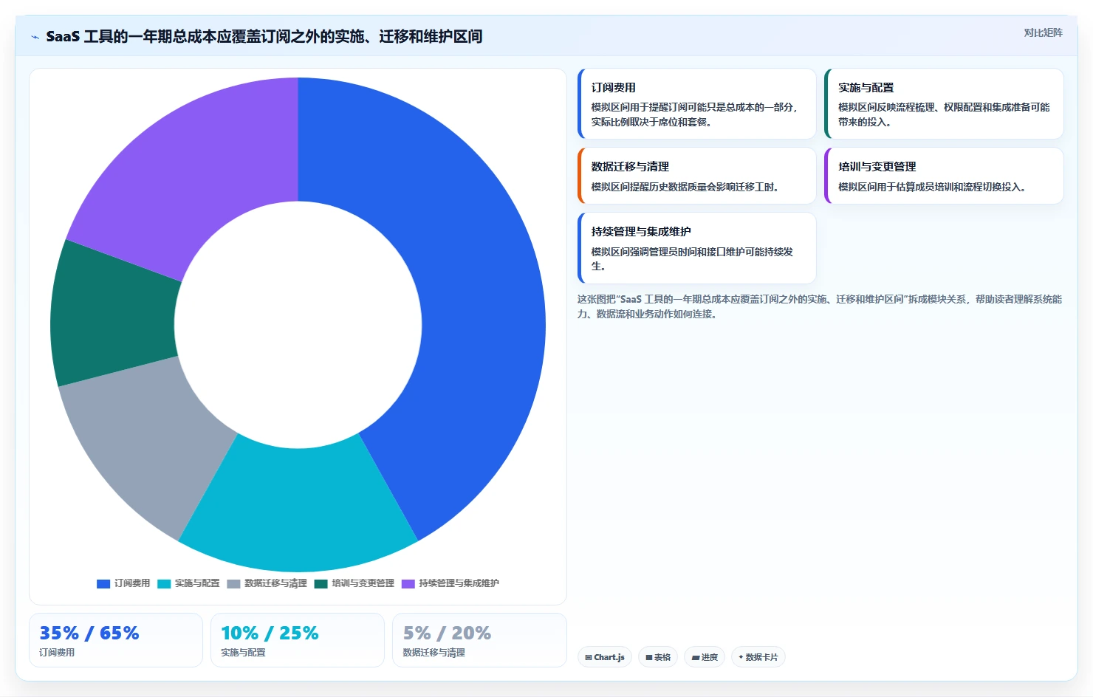Click legend text 培训与变更管理
Viewport: 1093px width, 697px height.
click(x=363, y=583)
